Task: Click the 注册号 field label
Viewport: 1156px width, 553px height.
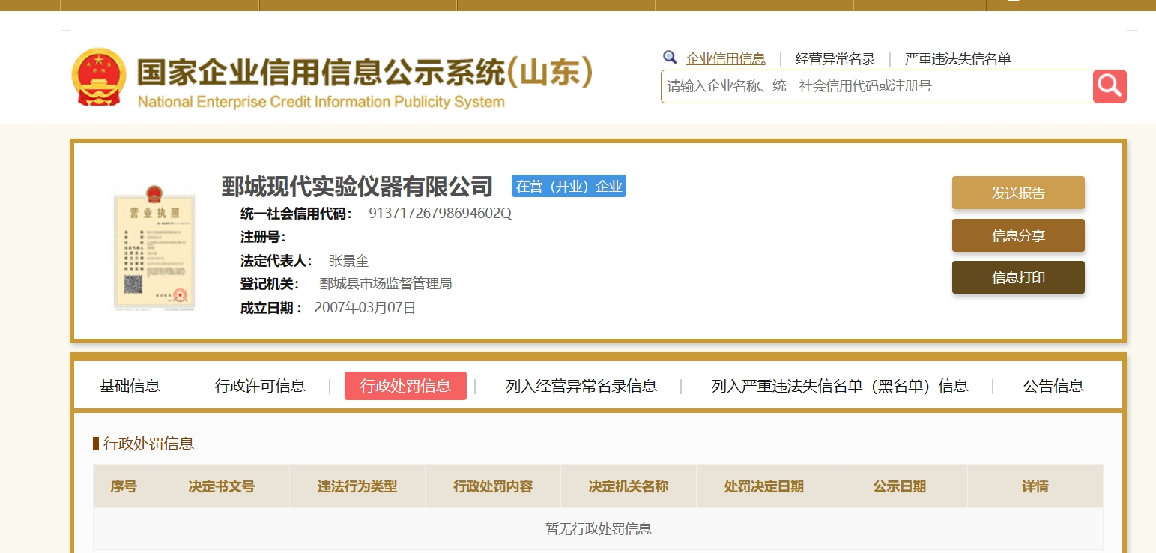Action: coord(263,237)
